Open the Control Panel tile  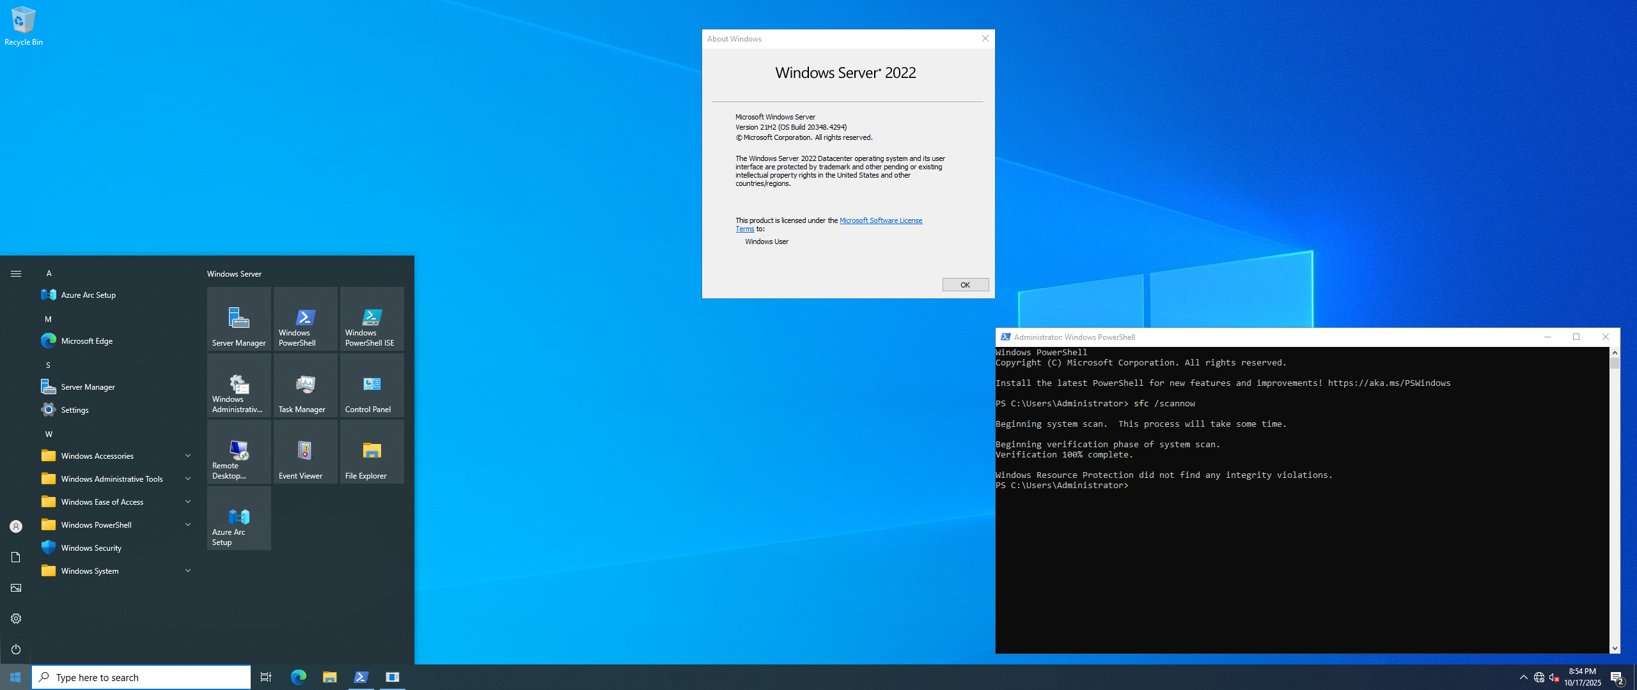pyautogui.click(x=372, y=385)
